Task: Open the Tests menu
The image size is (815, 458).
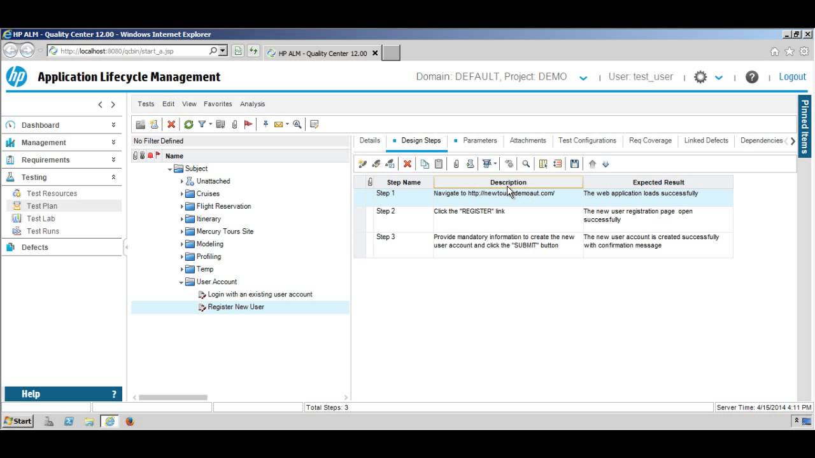Action: [146, 104]
